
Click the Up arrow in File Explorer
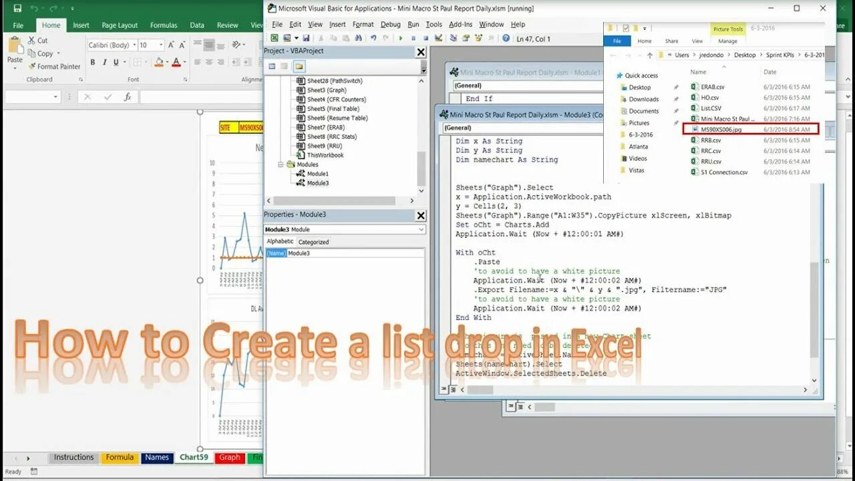pos(649,55)
